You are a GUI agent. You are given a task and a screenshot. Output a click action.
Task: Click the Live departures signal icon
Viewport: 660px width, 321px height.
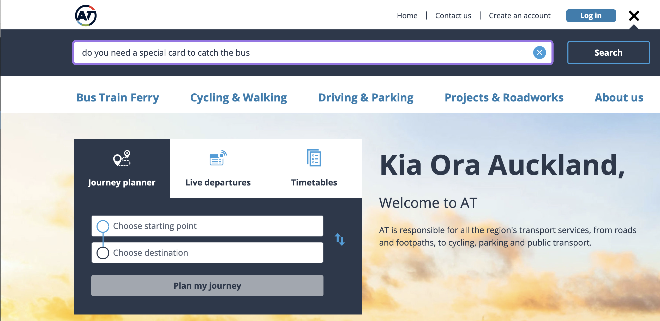(x=218, y=158)
